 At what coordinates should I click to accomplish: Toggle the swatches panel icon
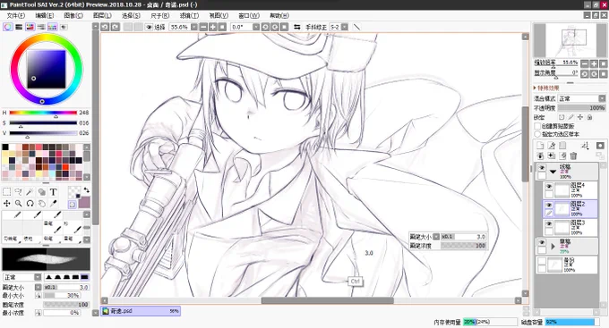coord(52,27)
